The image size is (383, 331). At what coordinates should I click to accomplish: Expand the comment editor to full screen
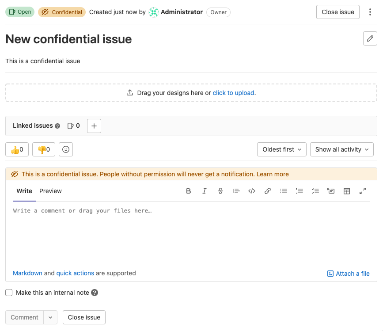point(363,191)
